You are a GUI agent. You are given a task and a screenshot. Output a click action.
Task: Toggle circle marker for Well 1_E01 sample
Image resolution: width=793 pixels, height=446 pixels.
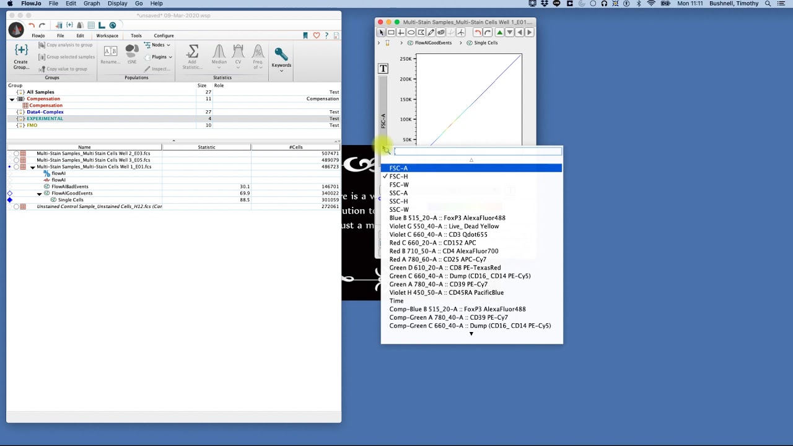pos(17,167)
